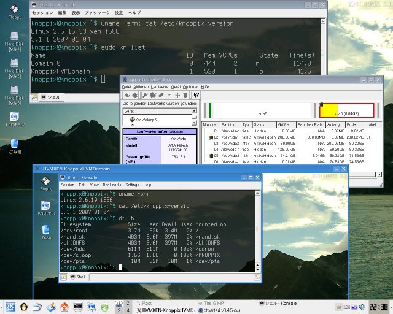Screen dimensions: 393x314
Task: Open the Optionen menu in qtparted
Action: pyautogui.click(x=191, y=87)
